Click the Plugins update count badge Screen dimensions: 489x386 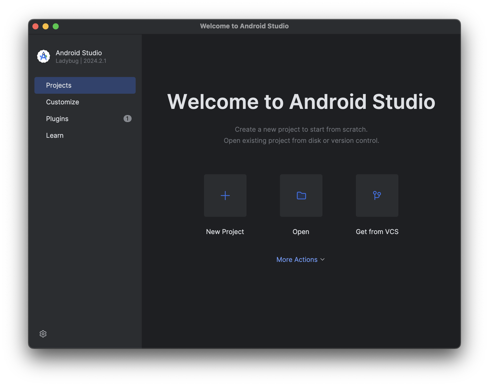coord(127,119)
